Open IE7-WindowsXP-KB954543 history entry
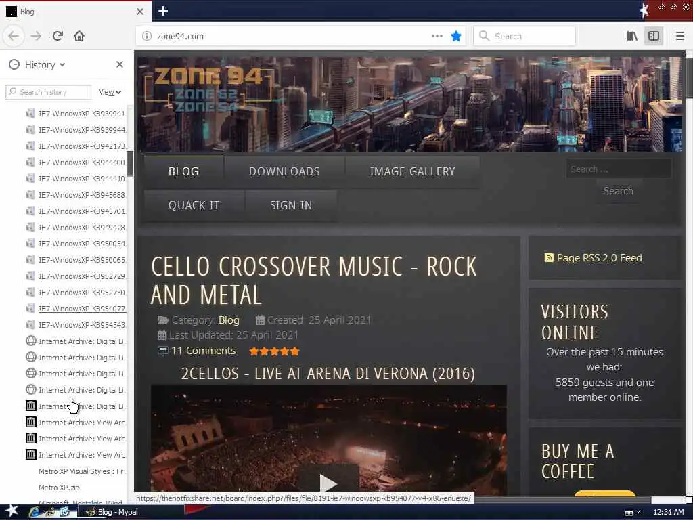The height and width of the screenshot is (520, 693). point(76,325)
